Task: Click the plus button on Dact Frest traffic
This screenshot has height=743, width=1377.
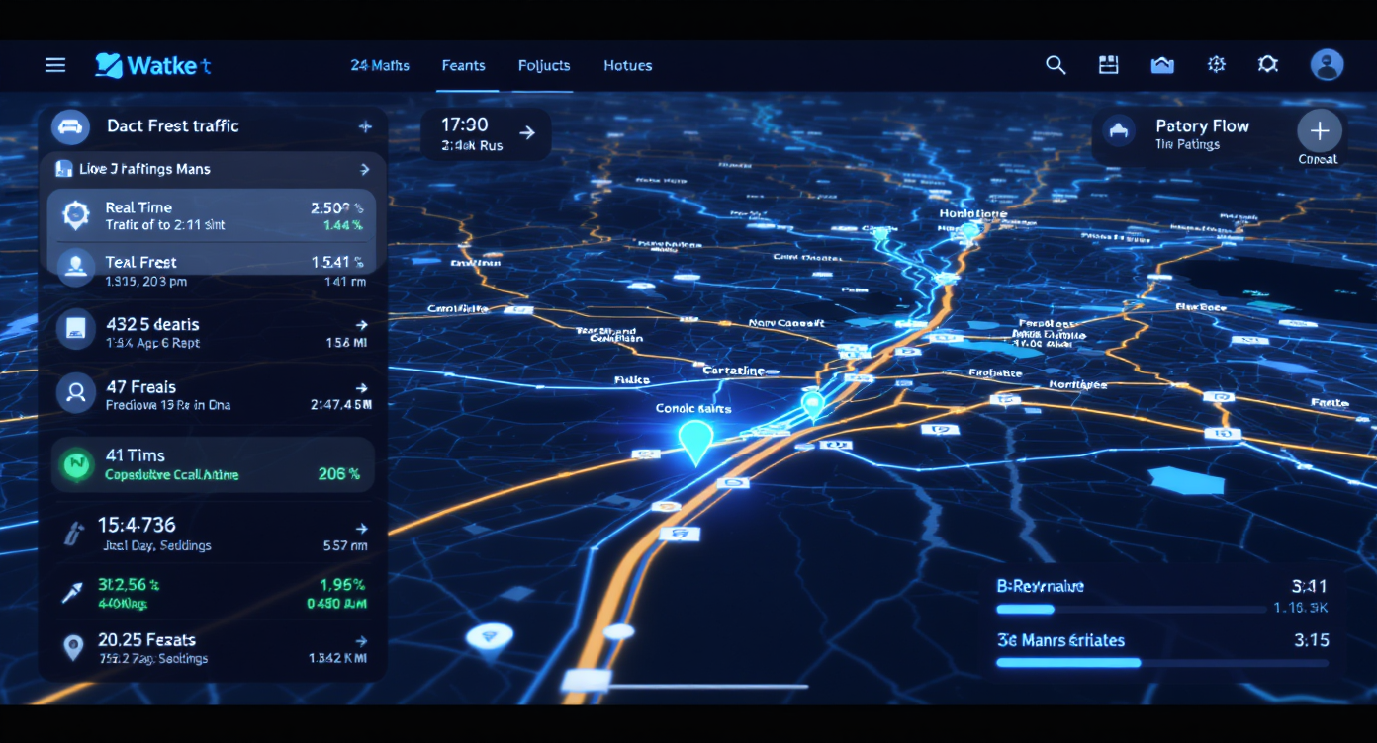Action: point(364,126)
